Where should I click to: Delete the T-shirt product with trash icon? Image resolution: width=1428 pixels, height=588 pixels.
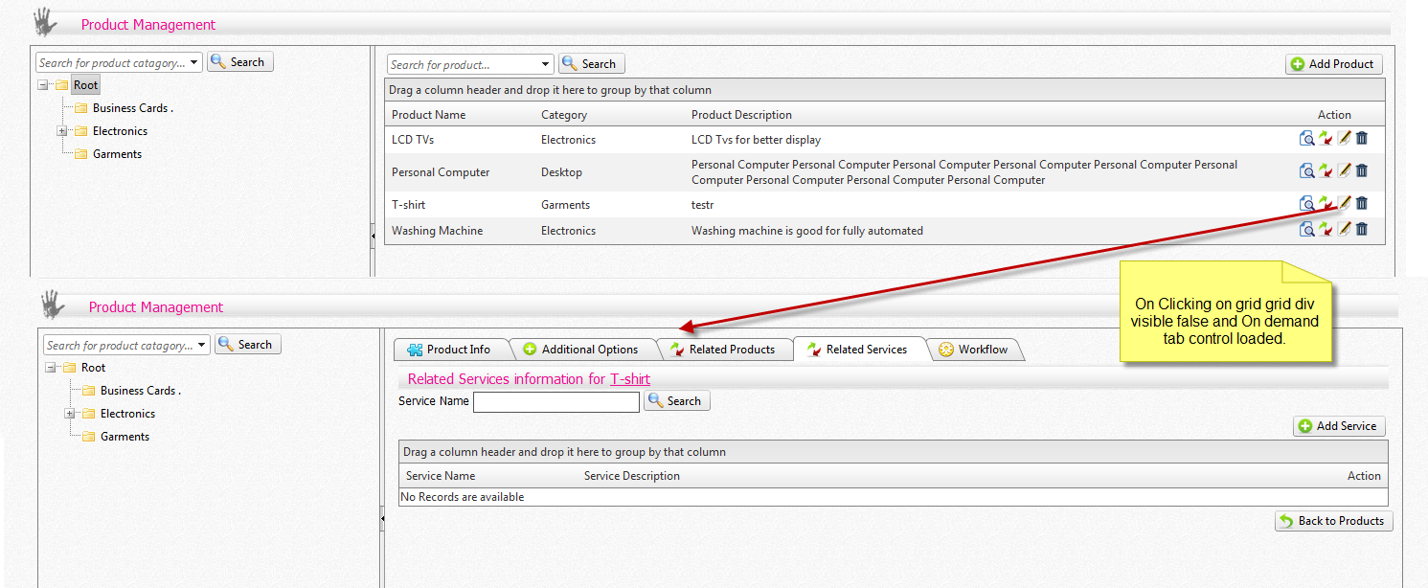pos(1362,204)
